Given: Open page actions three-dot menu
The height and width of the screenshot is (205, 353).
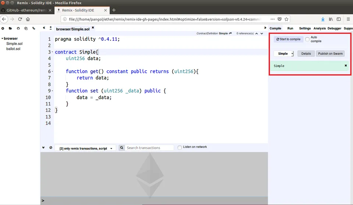Looking at the screenshot, I should 272,19.
